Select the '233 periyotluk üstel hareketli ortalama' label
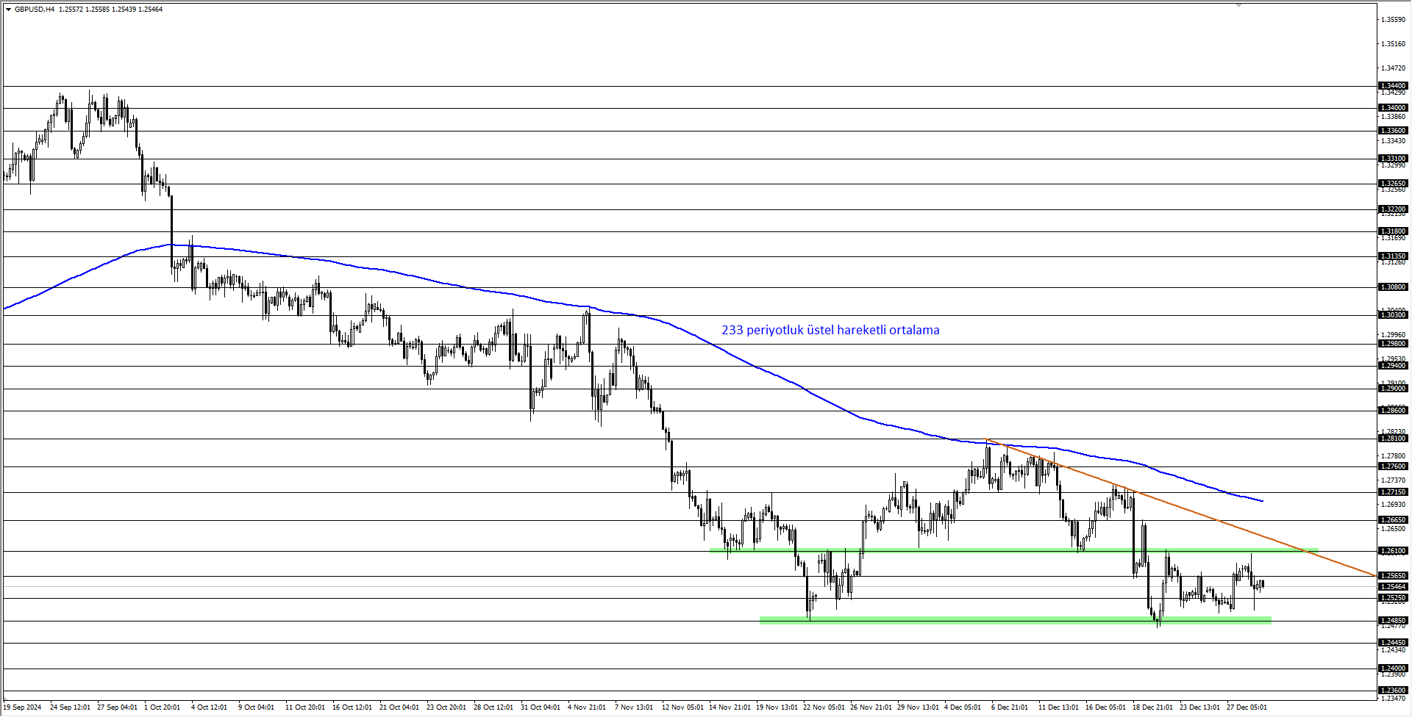This screenshot has height=717, width=1412. click(x=830, y=331)
